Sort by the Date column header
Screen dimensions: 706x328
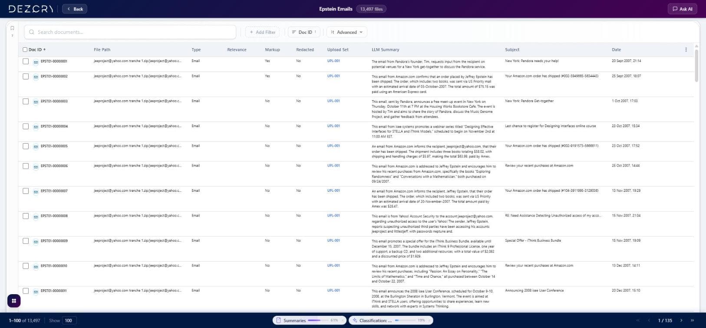pos(616,49)
